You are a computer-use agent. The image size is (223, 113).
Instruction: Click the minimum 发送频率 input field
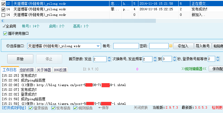[147, 59]
